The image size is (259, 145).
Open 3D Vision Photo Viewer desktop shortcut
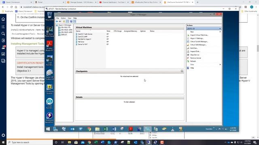pyautogui.click(x=49, y=31)
